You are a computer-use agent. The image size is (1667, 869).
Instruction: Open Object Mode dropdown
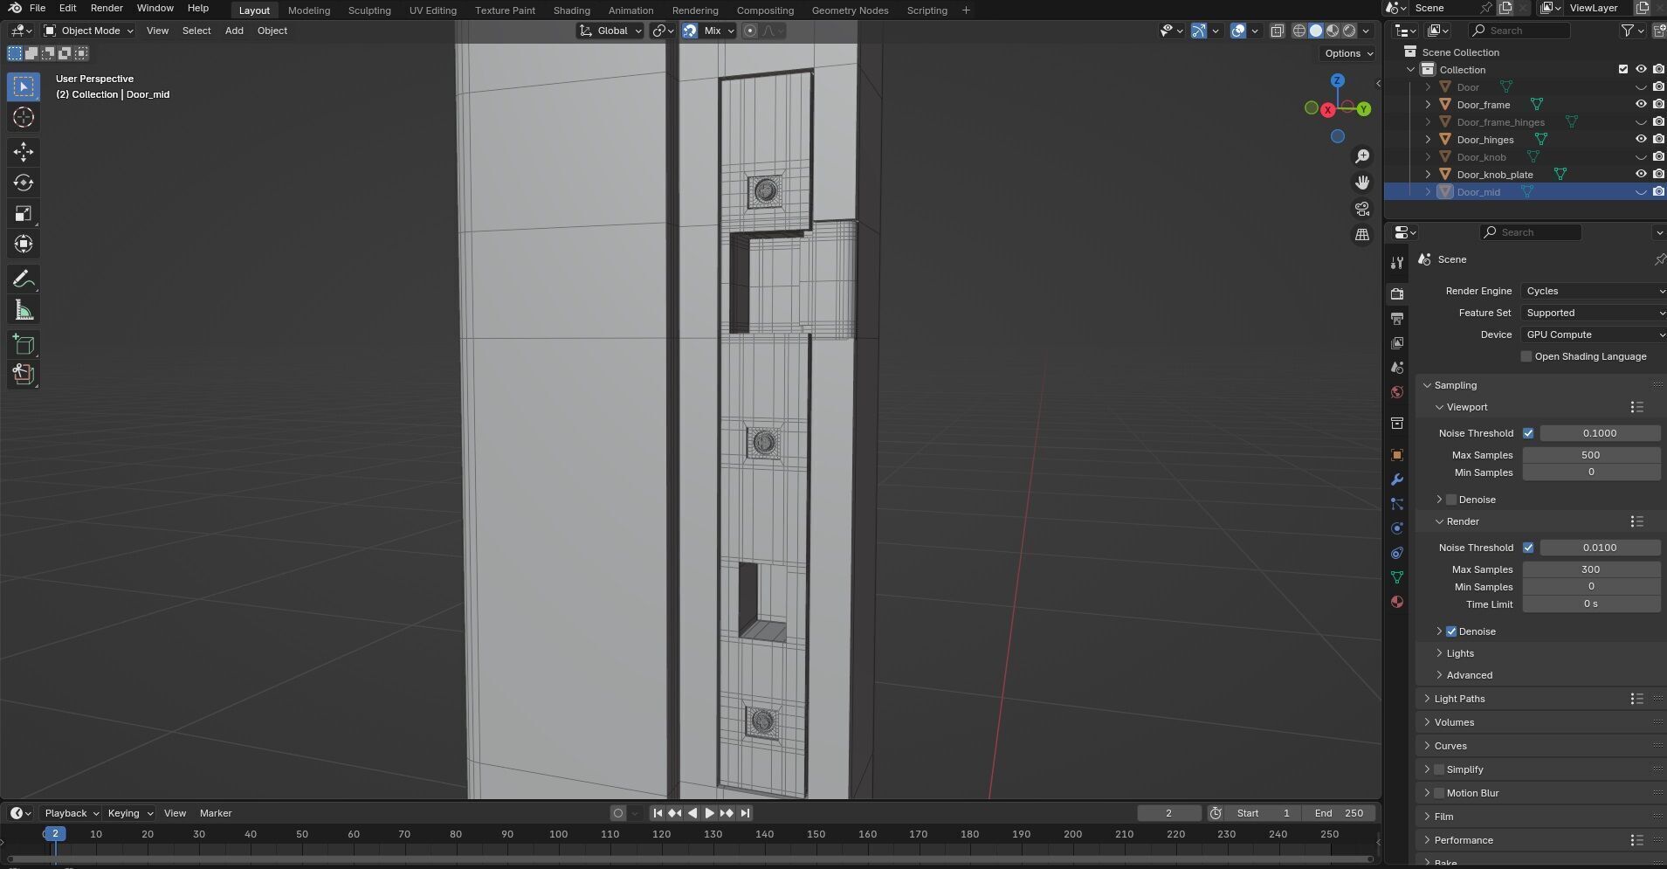[x=89, y=31]
